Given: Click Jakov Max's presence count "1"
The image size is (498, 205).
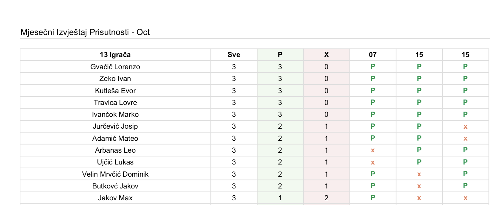Looking at the screenshot, I should pyautogui.click(x=280, y=198).
